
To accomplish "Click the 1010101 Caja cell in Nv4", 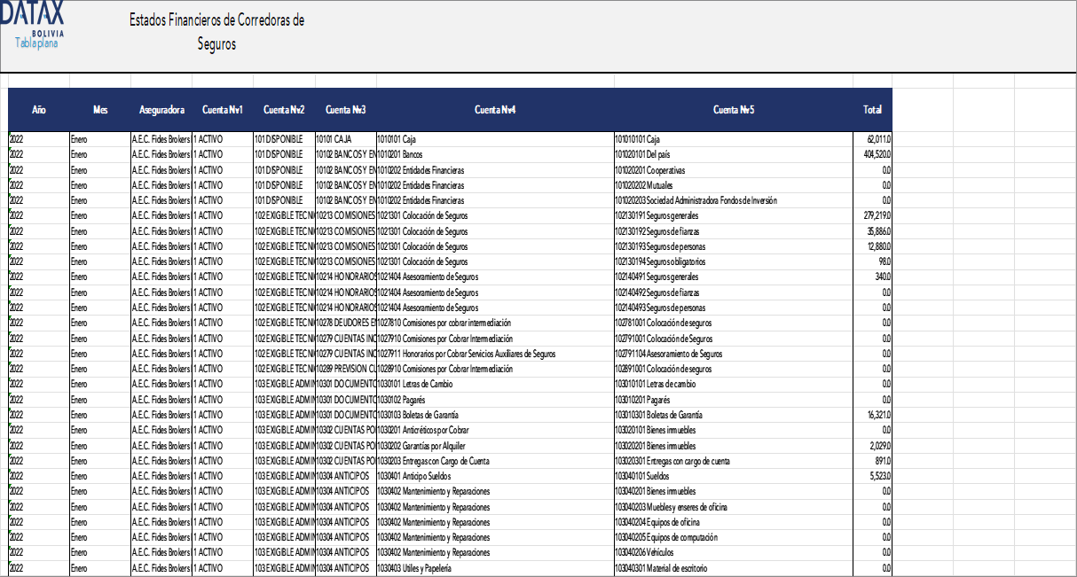I will 495,139.
